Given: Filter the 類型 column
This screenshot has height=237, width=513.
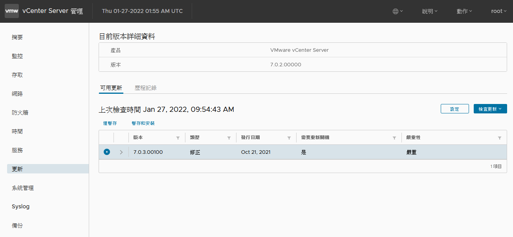Looking at the screenshot, I should click(x=229, y=138).
